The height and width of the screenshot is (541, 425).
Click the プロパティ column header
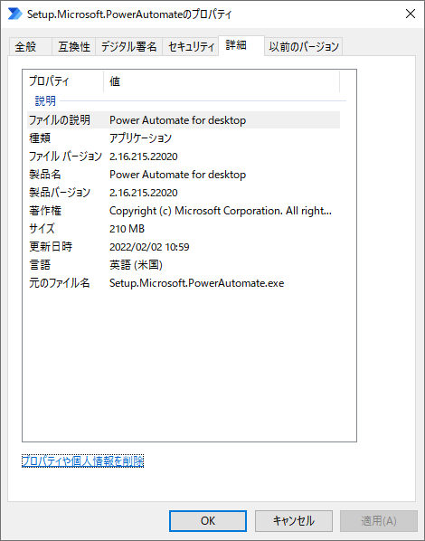[x=65, y=81]
